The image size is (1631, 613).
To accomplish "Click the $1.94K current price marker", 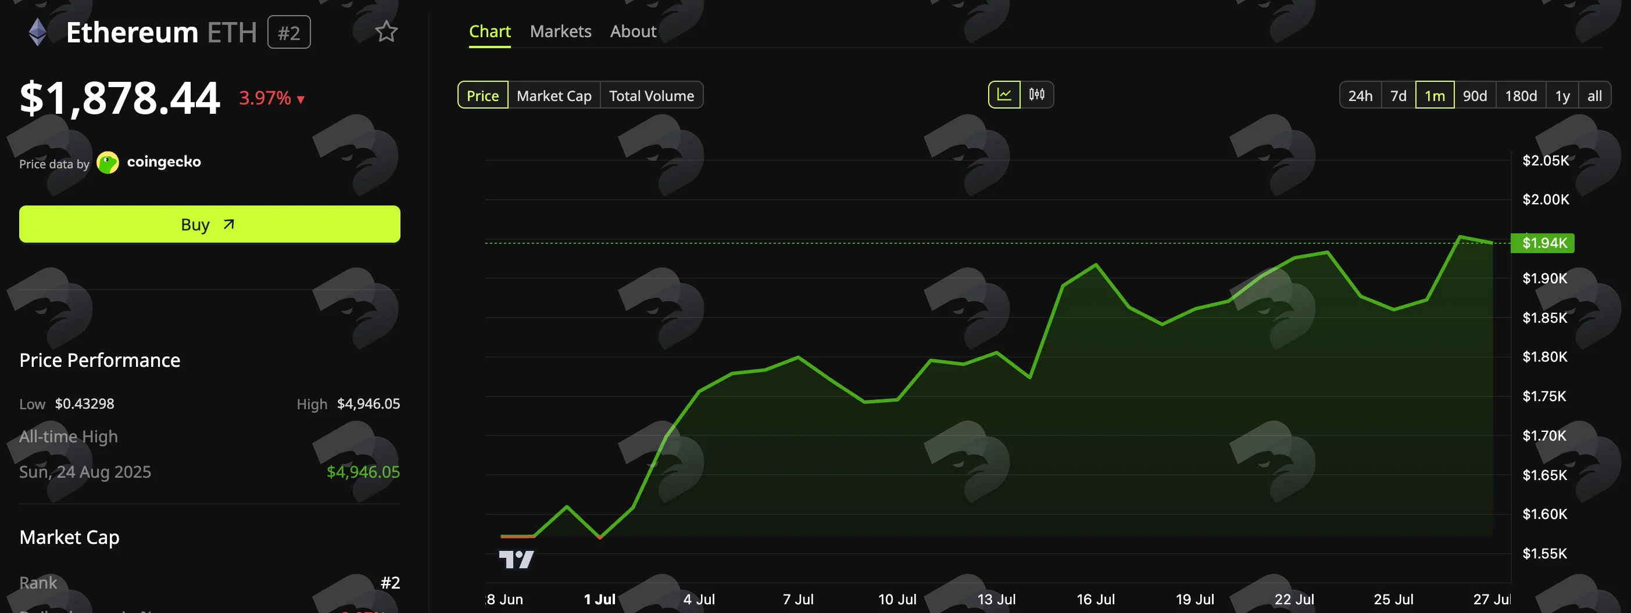I will (x=1543, y=243).
